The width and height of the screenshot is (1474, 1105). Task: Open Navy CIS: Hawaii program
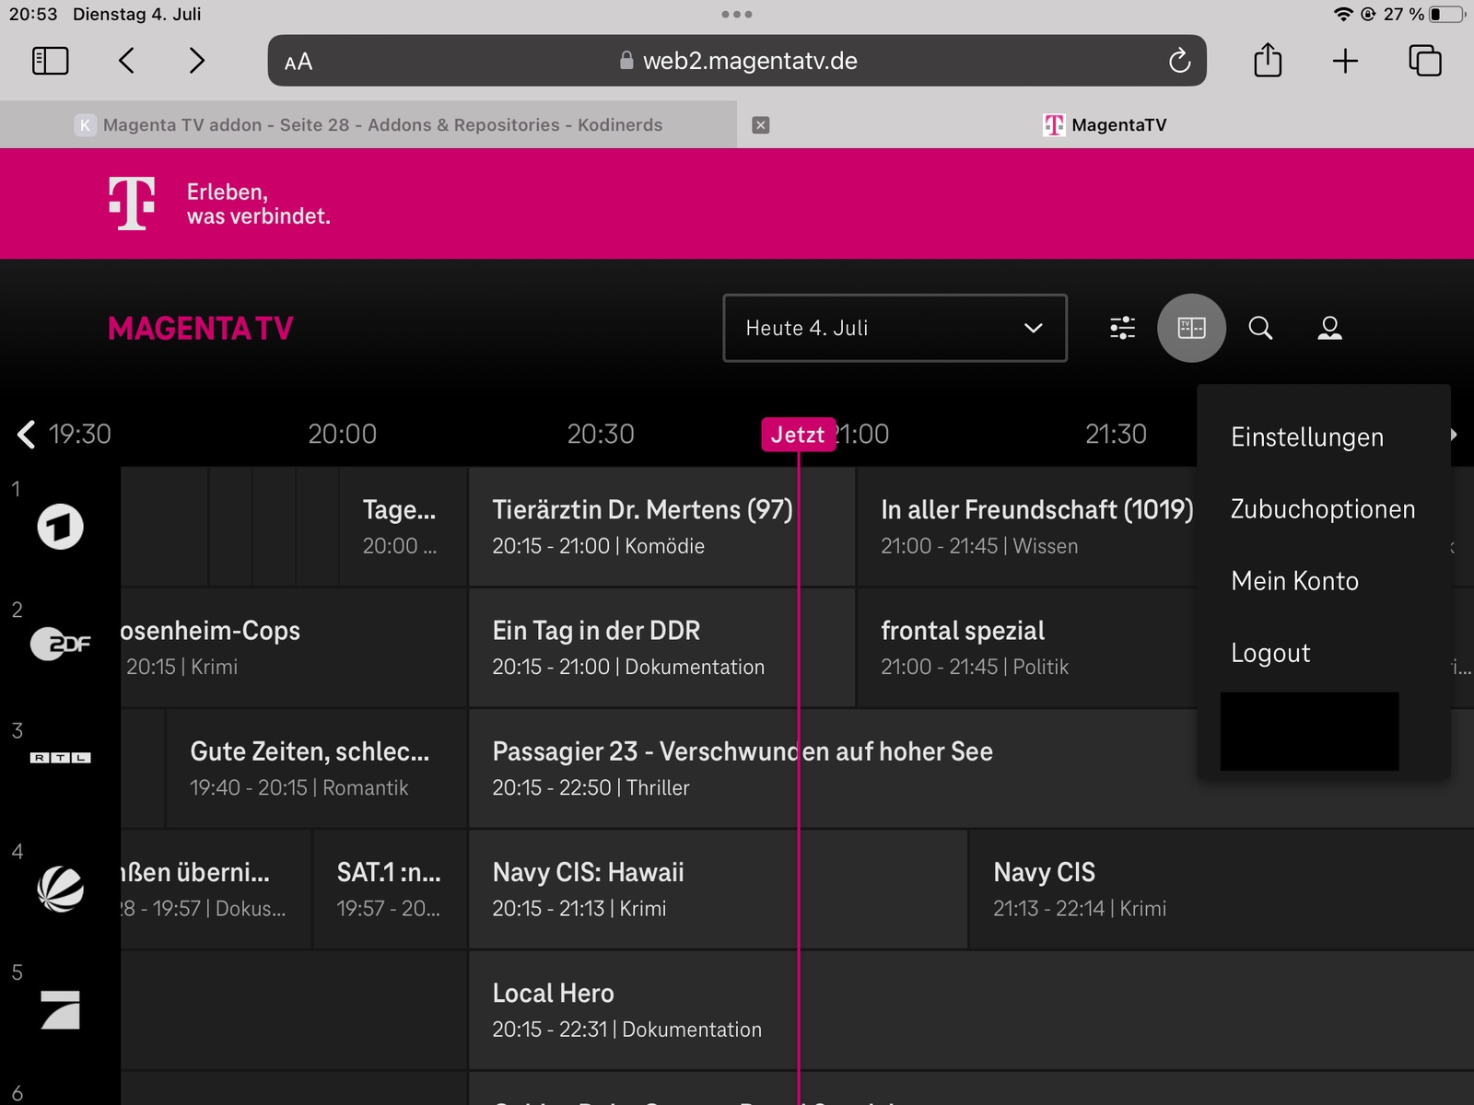[719, 889]
